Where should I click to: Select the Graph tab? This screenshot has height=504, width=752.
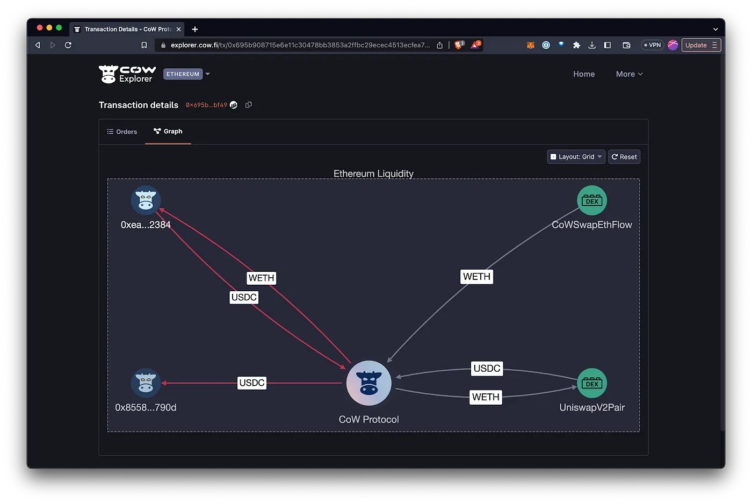tap(168, 131)
